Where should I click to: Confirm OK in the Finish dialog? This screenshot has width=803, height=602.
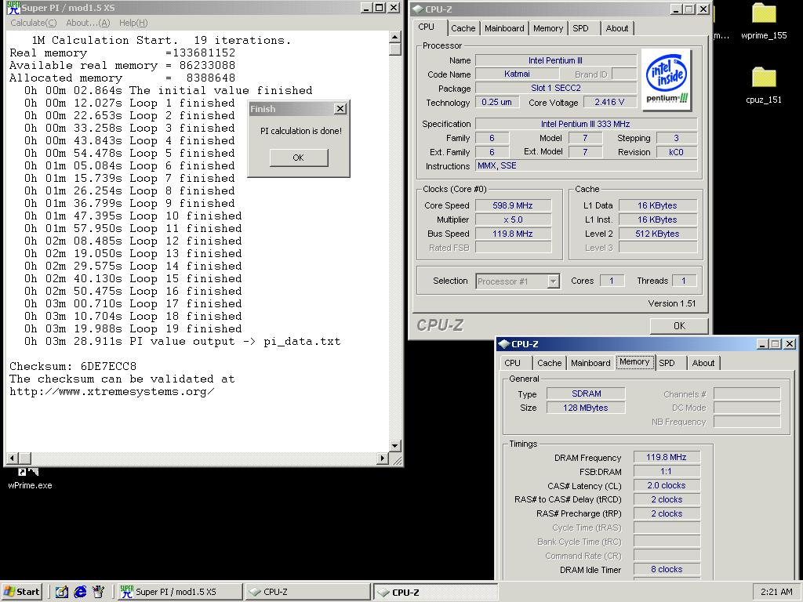tap(299, 158)
